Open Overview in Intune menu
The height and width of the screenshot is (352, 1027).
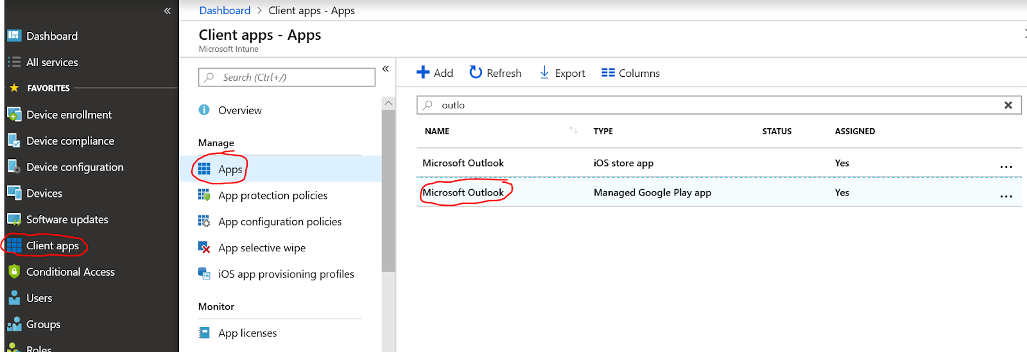point(240,110)
